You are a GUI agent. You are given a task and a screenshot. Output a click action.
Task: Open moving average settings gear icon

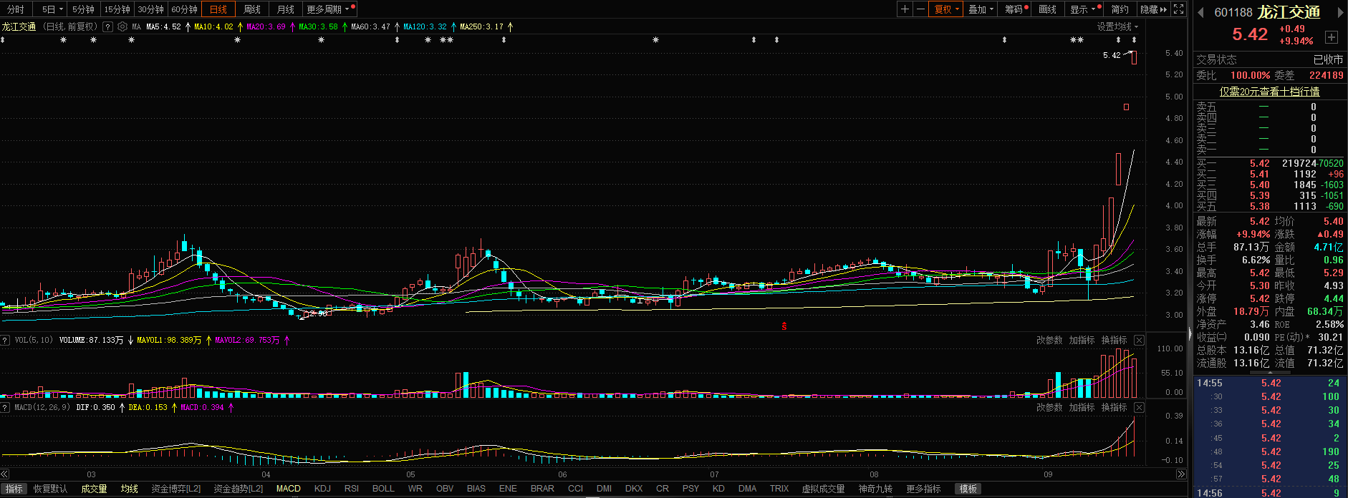122,26
